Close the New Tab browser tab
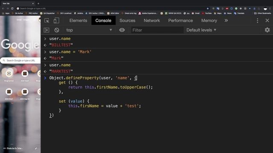 point(33,3)
